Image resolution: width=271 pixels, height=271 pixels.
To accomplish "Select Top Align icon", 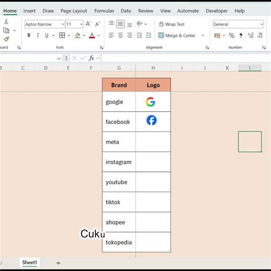I will click(112, 23).
